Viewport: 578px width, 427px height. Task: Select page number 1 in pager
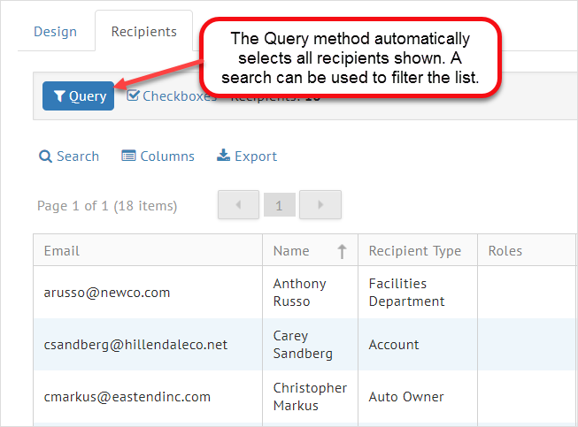coord(280,205)
